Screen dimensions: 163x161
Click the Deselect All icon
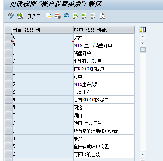coord(93,16)
